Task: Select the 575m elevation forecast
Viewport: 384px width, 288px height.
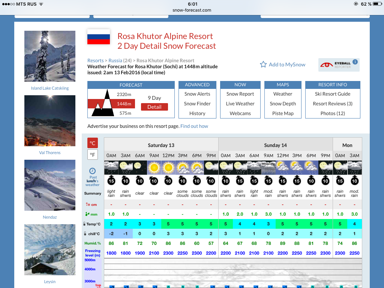Action: [125, 113]
